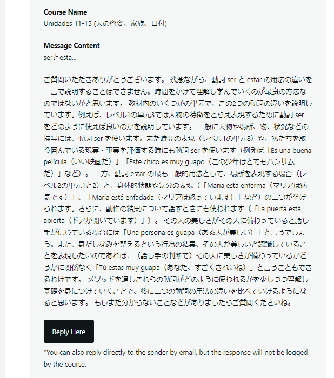Click the 'by the course.' footnote line

[x=65, y=364]
